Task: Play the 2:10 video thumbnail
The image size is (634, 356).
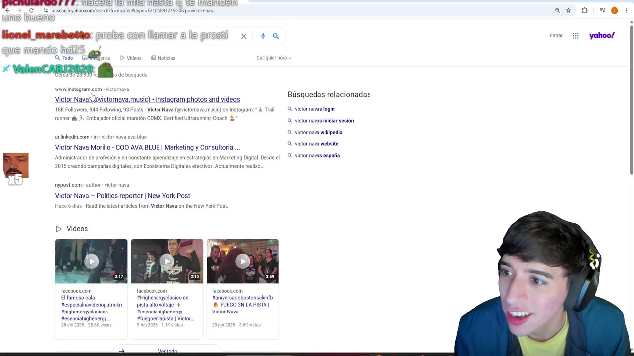Action: [167, 261]
